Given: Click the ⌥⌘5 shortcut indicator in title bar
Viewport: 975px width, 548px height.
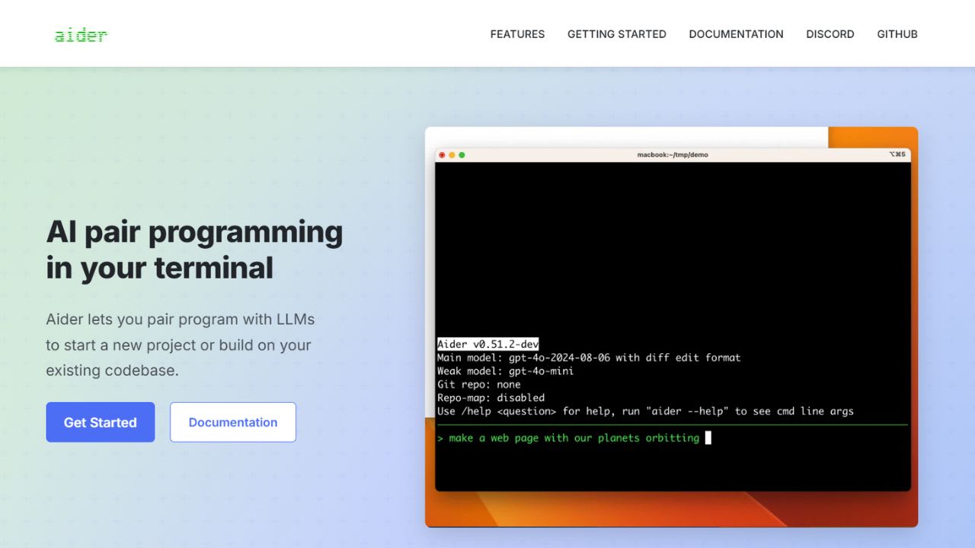Looking at the screenshot, I should [897, 155].
